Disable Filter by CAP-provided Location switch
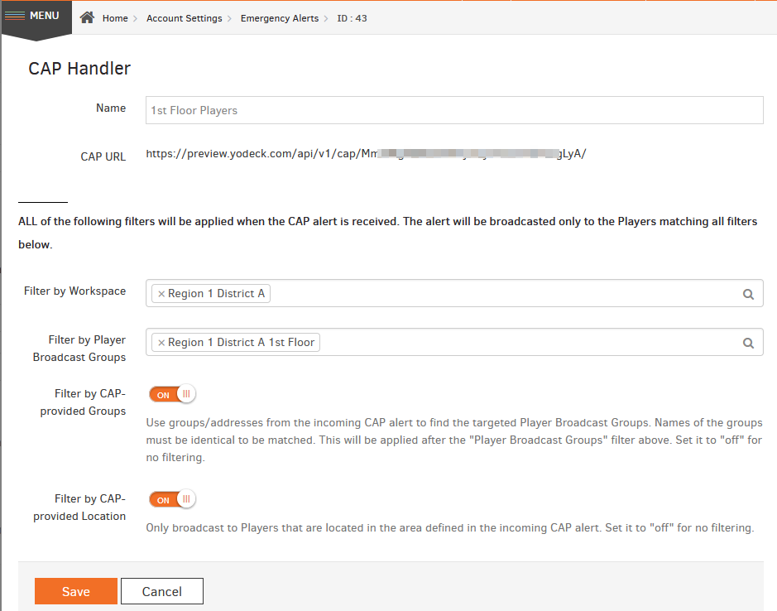This screenshot has width=777, height=611. 172,500
